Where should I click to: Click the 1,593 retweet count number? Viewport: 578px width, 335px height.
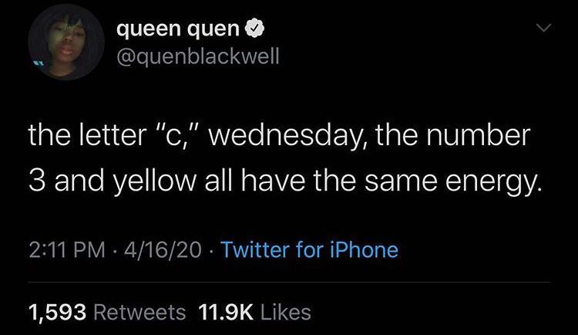(x=57, y=311)
